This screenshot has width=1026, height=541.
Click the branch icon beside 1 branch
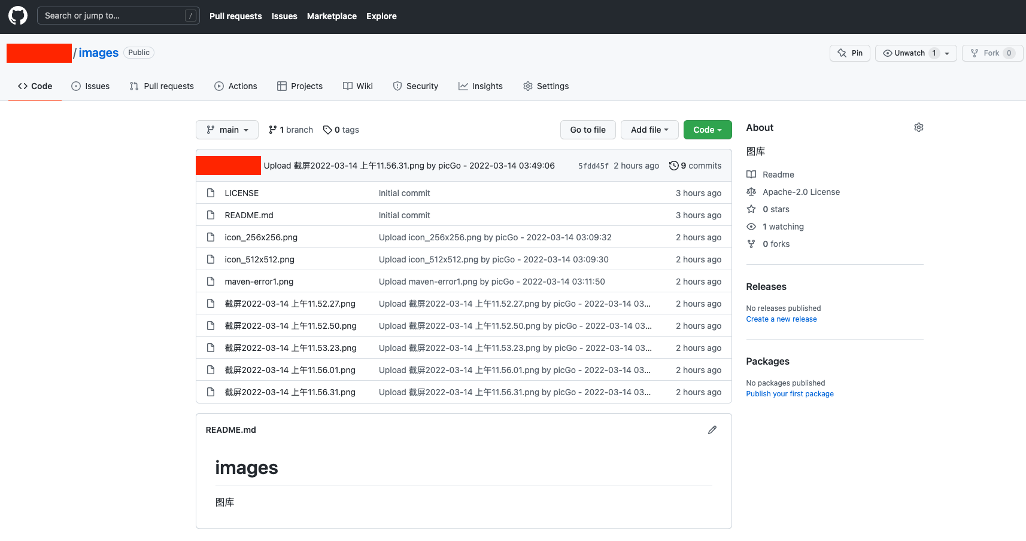(273, 130)
